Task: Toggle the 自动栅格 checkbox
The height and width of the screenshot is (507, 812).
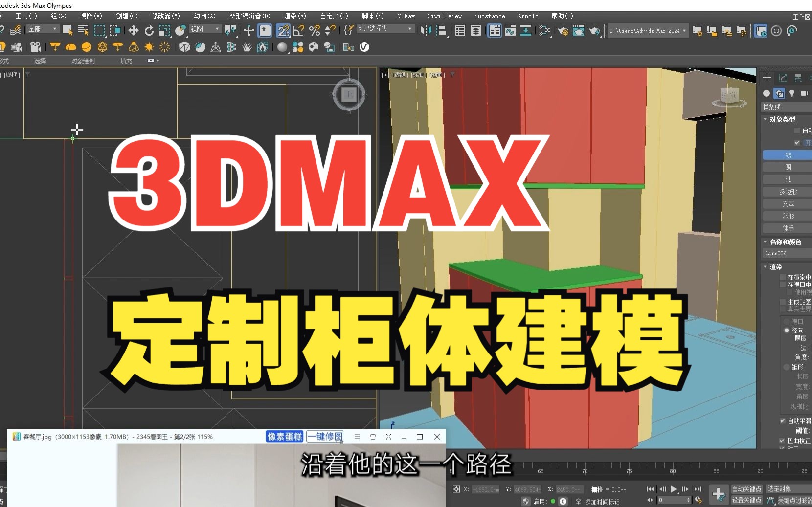Action: point(797,131)
